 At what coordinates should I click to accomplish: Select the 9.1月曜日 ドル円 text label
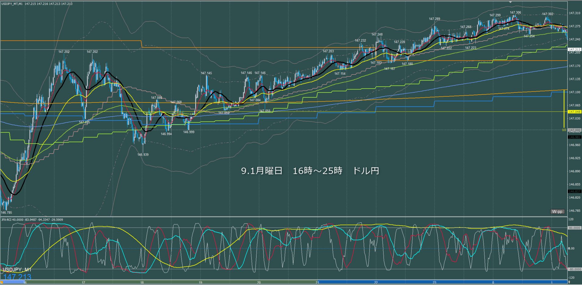[310, 171]
